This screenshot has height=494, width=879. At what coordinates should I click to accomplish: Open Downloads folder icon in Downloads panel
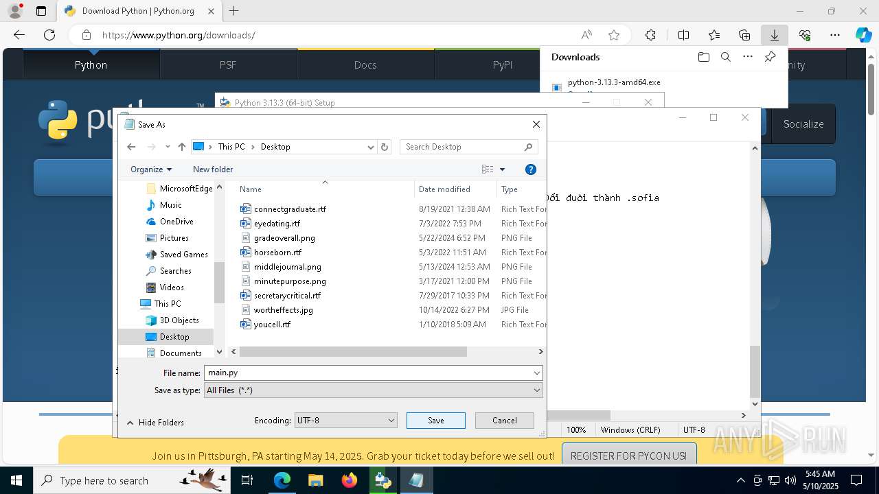tap(703, 57)
